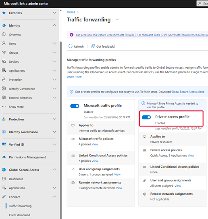This screenshot has width=208, height=219.
Task: Click the Show more ellipsis icon
Action: point(4,107)
